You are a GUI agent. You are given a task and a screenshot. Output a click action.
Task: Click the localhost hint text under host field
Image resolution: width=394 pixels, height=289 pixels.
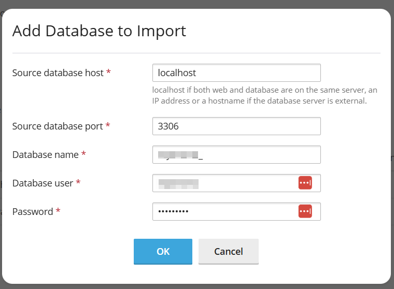click(x=264, y=95)
